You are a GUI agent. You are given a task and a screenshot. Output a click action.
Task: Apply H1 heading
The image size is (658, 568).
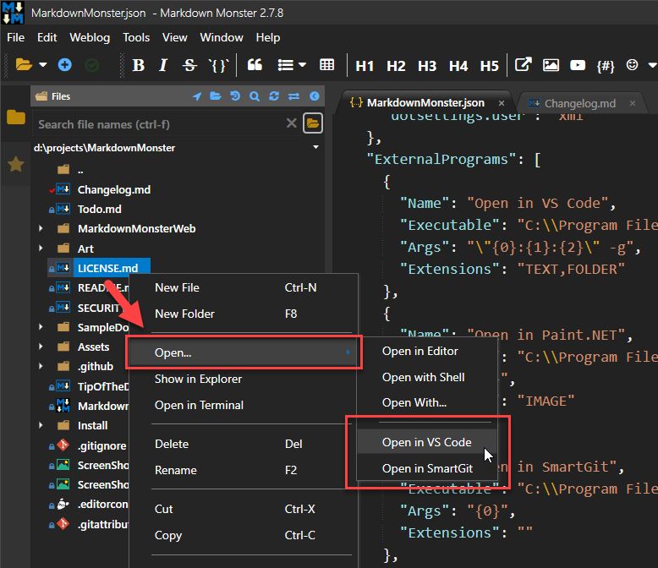point(365,66)
